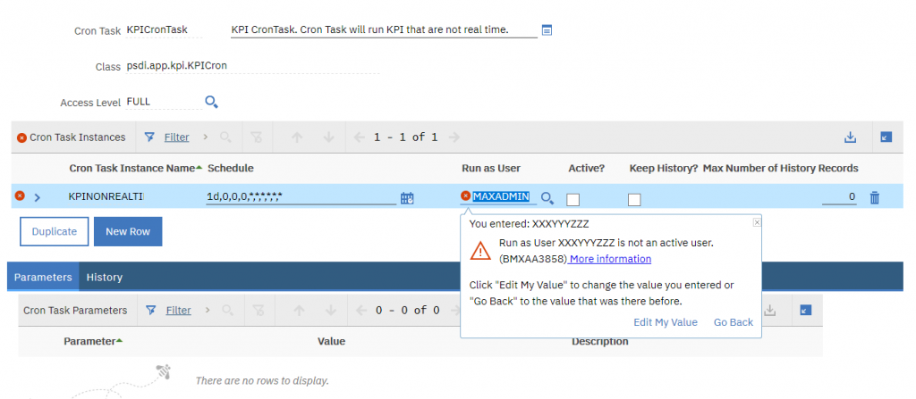
Task: Click the Schedule input field
Action: [301, 197]
